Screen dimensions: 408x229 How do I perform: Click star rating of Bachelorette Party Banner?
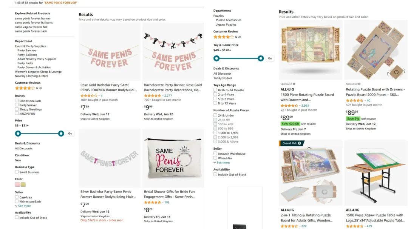coord(152,95)
